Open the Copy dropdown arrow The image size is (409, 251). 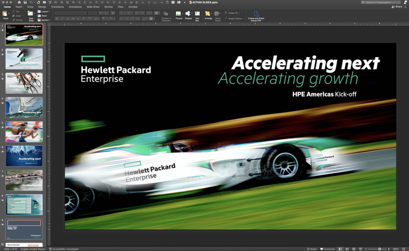pos(23,15)
